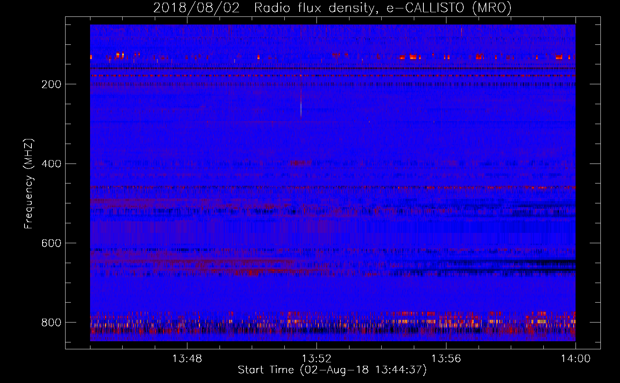The image size is (620, 383).
Task: Click the 400 frequency axis label
Action: pos(51,164)
